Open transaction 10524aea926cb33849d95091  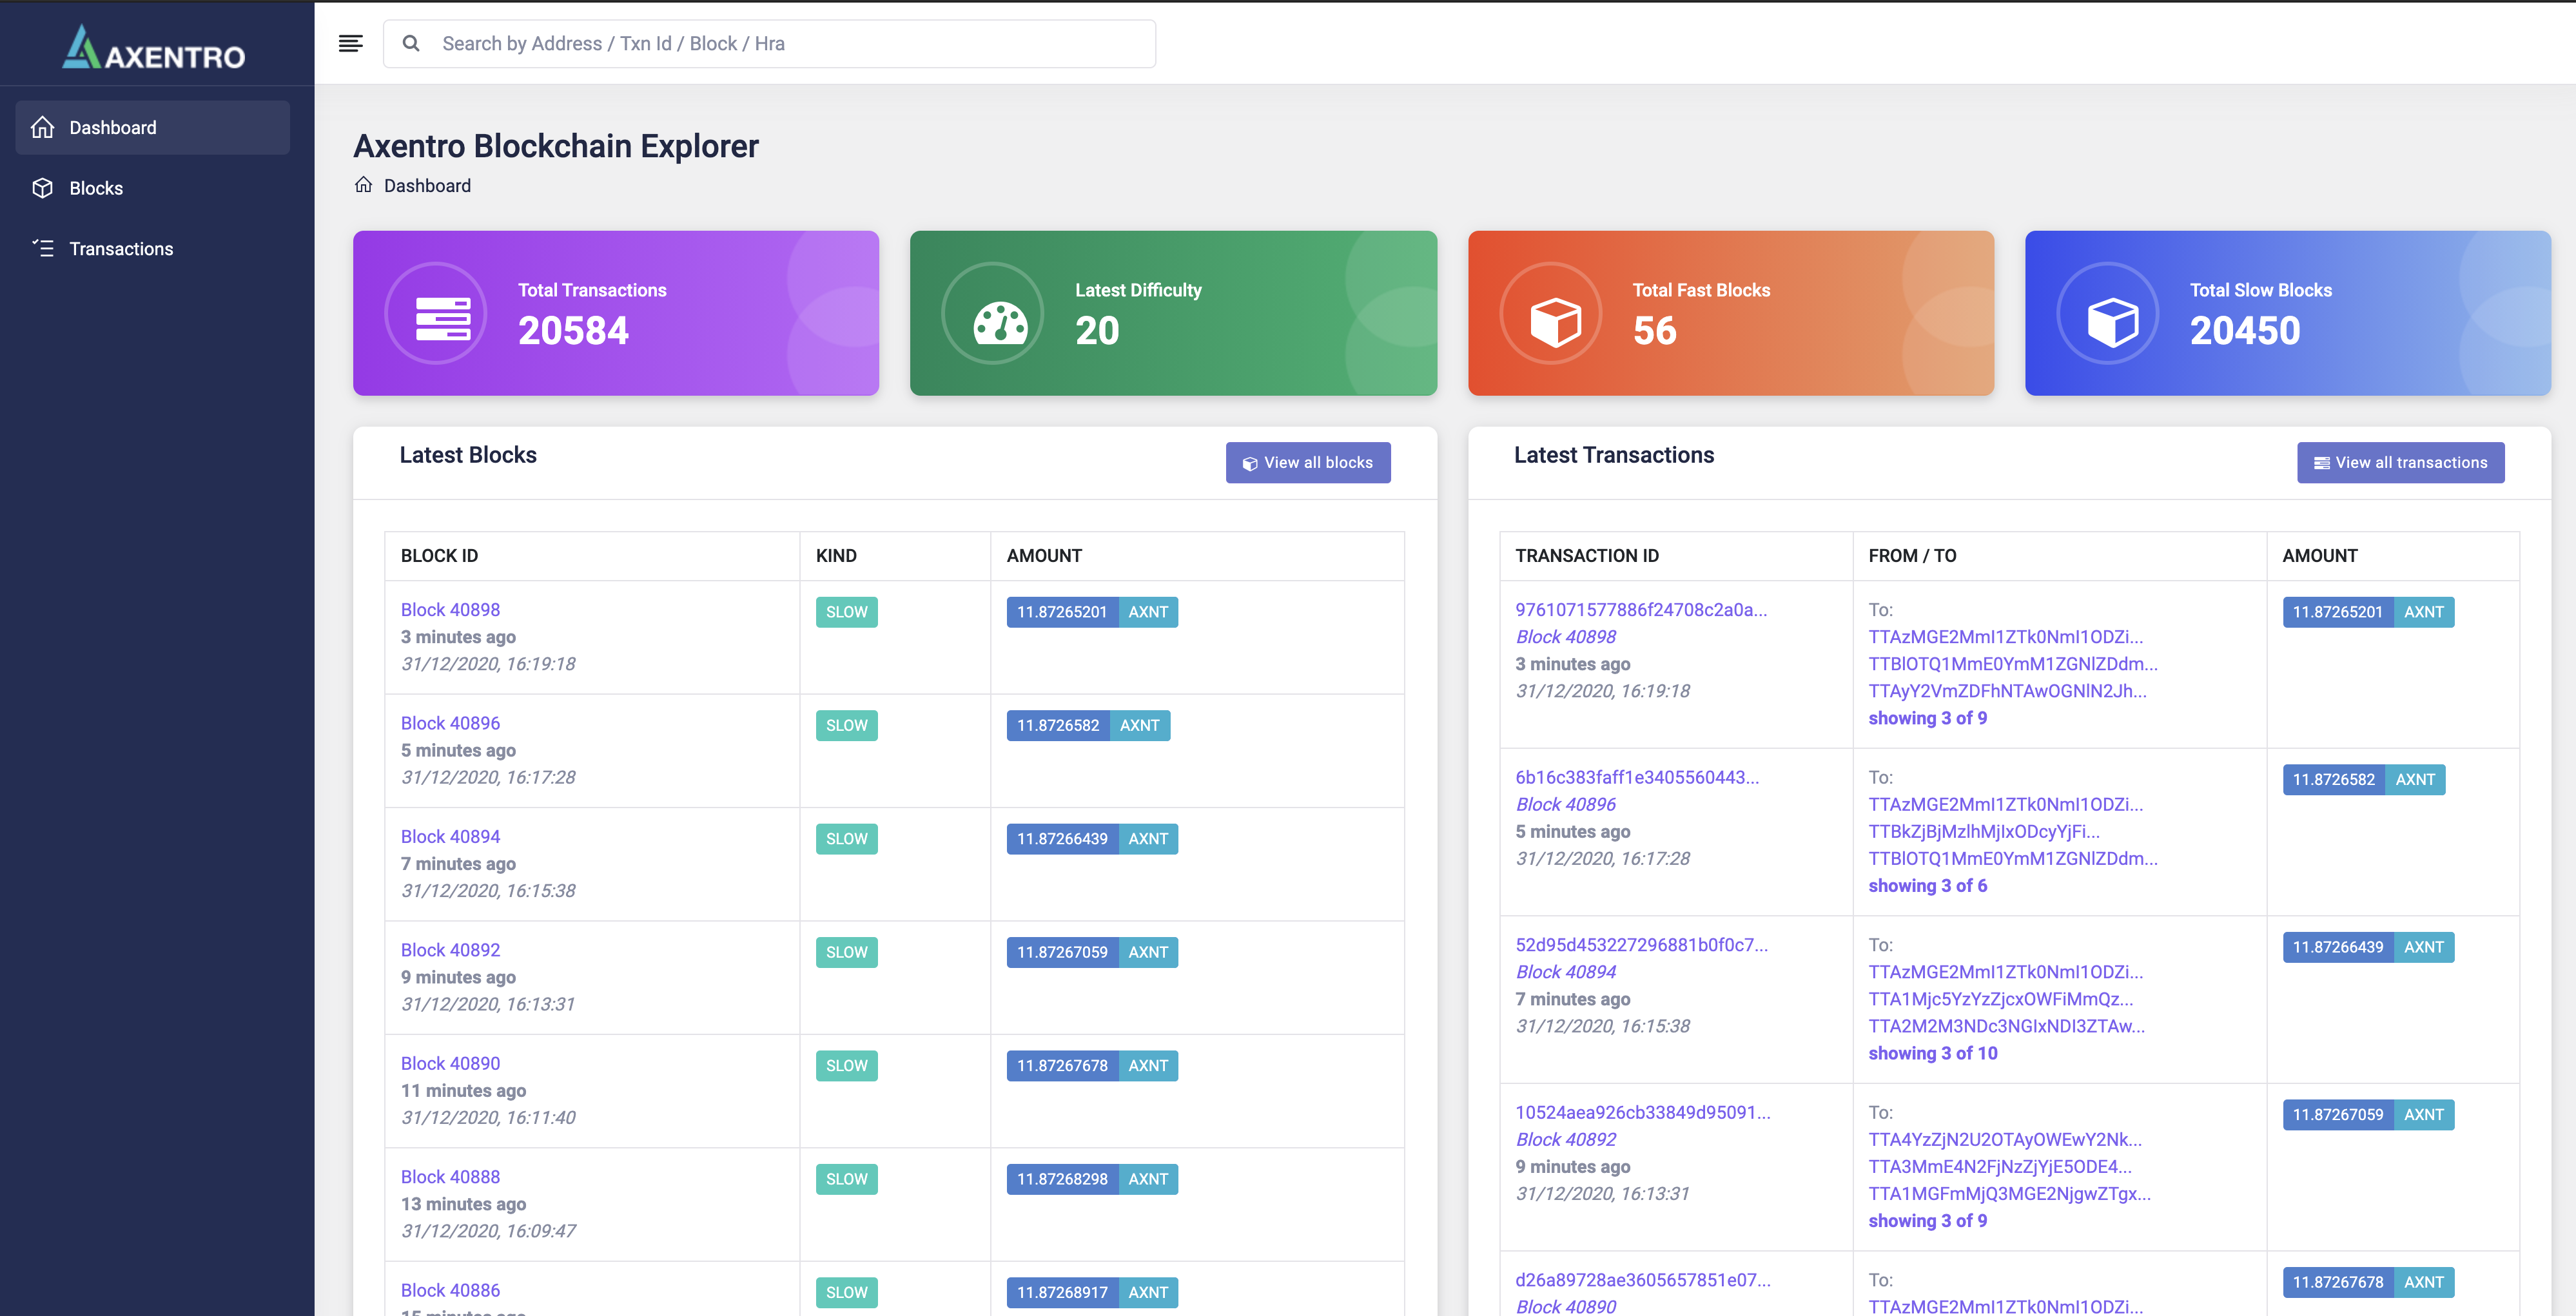click(x=1642, y=1112)
